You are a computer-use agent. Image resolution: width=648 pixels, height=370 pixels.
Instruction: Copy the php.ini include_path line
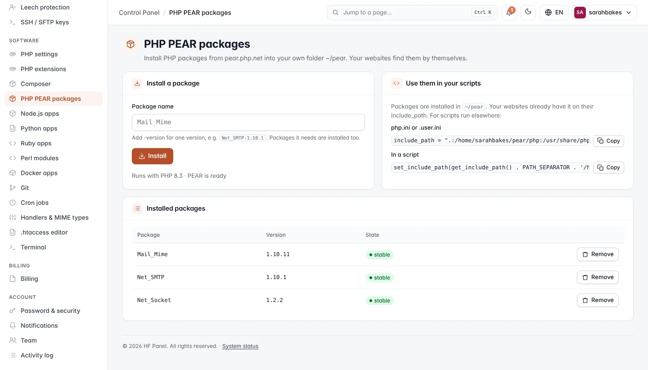coord(608,140)
